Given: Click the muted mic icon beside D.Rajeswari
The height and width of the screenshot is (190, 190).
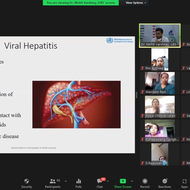Looking at the screenshot, I should tap(143, 163).
